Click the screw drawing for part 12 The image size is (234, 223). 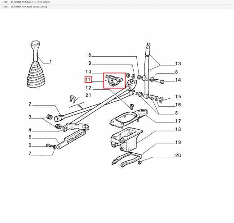pyautogui.click(x=132, y=106)
